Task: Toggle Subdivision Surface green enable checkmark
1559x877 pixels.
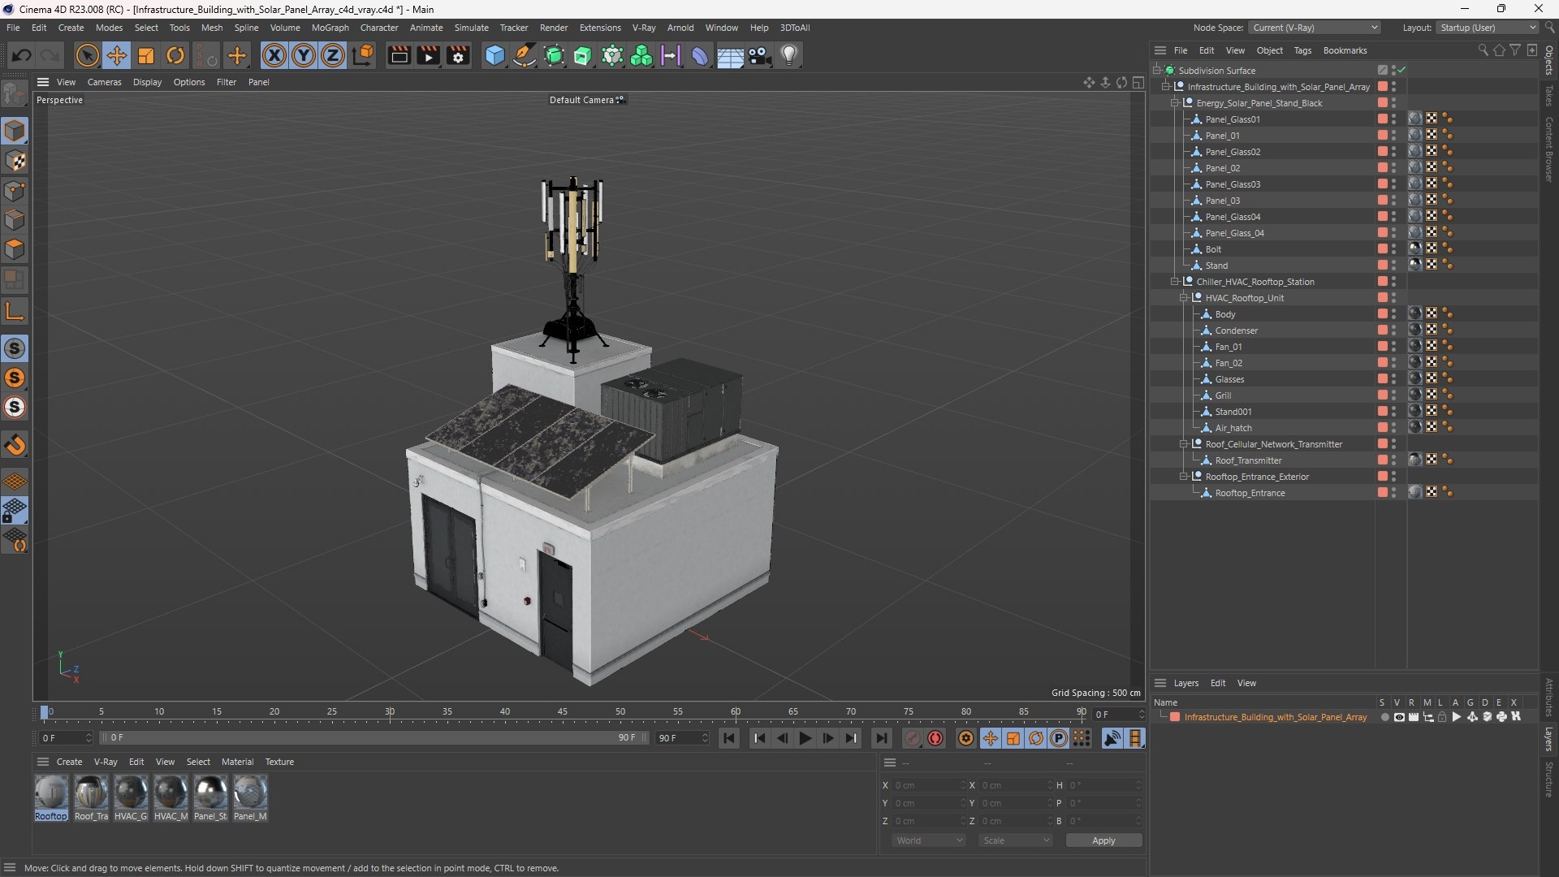Action: coord(1402,71)
